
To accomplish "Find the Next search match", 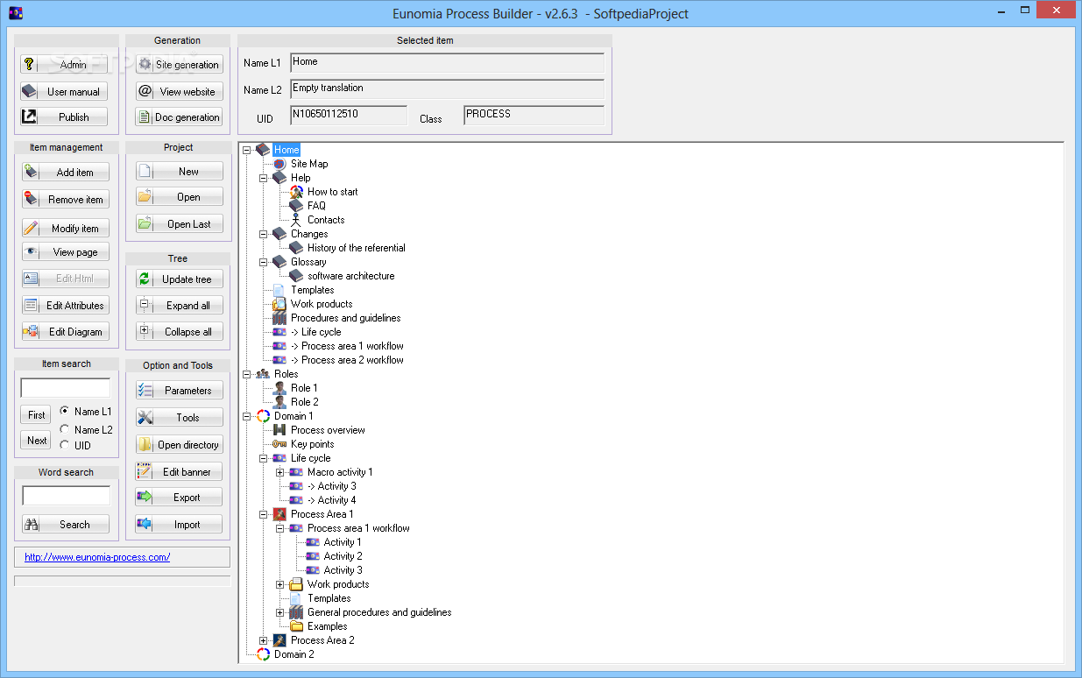I will [x=37, y=440].
